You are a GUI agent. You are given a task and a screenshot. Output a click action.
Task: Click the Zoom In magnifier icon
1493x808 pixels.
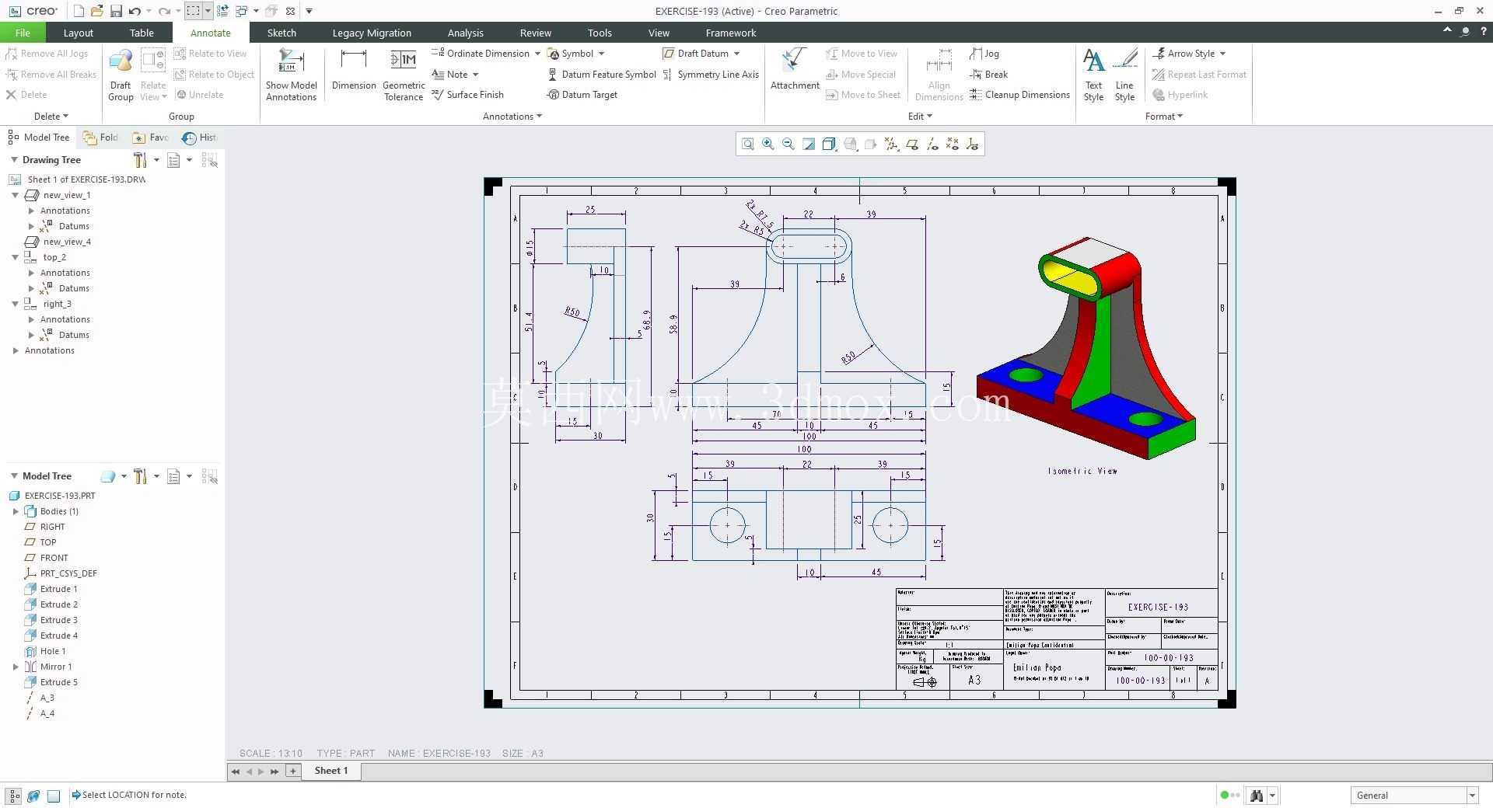click(768, 144)
